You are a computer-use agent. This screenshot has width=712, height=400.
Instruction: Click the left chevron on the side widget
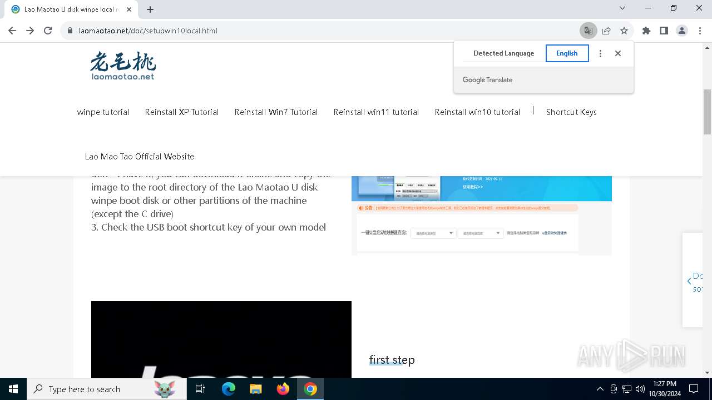(x=689, y=281)
